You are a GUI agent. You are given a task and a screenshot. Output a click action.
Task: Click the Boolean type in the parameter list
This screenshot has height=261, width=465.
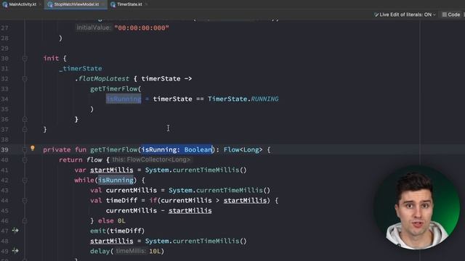pos(198,150)
